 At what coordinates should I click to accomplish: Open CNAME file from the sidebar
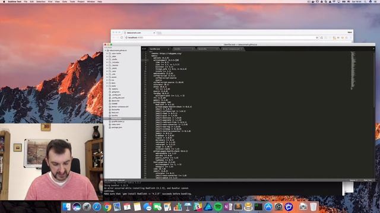click(114, 104)
